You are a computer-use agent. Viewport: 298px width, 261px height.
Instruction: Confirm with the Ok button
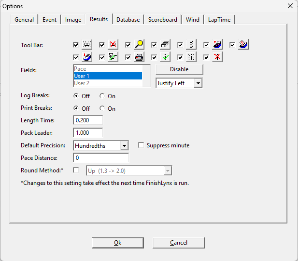[118, 243]
